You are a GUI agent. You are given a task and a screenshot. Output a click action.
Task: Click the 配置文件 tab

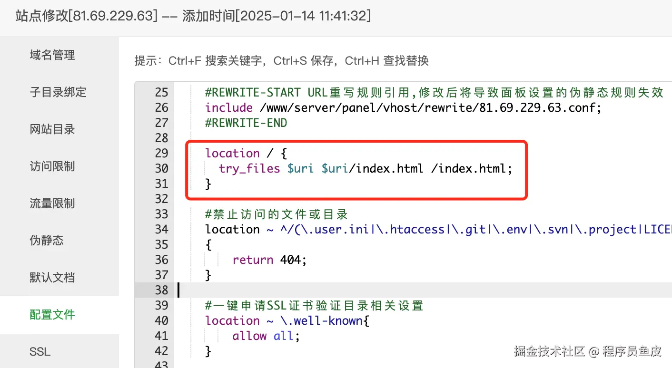(52, 315)
